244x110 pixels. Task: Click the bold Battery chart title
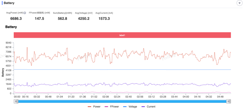pos(11,27)
